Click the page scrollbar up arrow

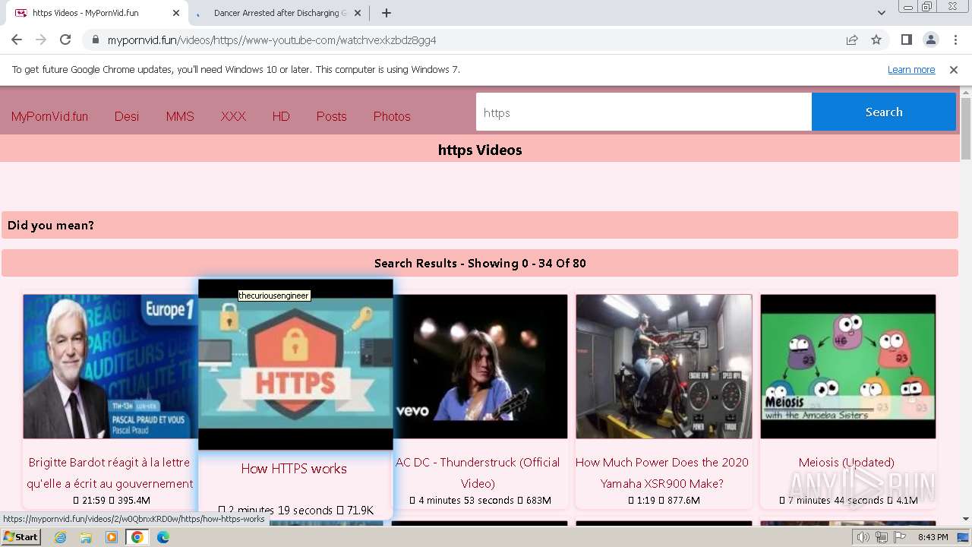[966, 92]
